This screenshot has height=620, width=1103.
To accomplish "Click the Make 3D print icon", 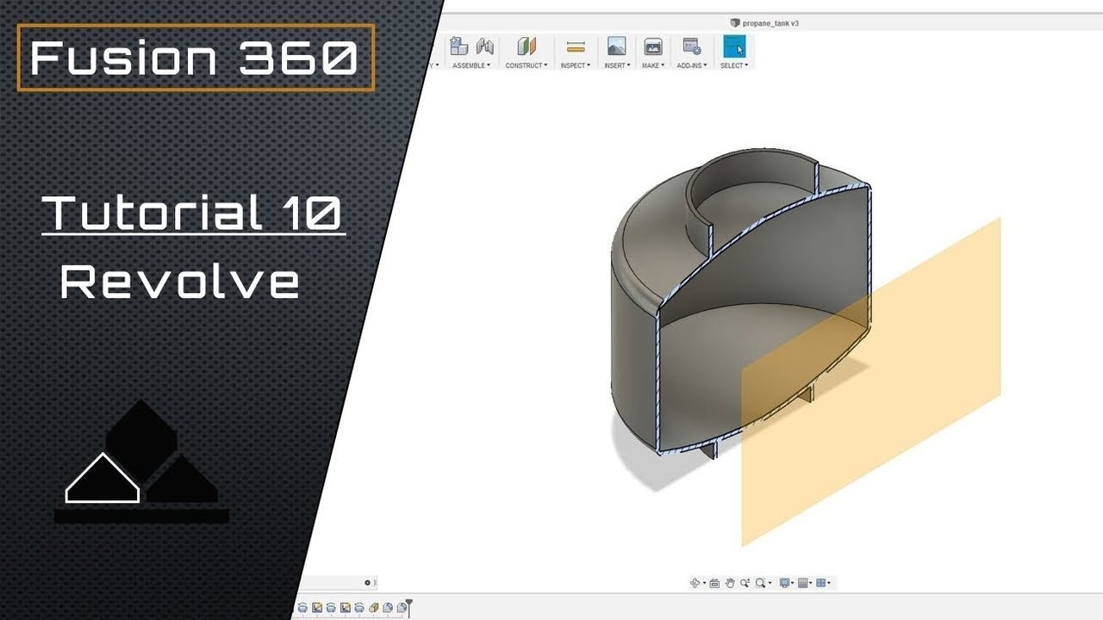I will [653, 46].
